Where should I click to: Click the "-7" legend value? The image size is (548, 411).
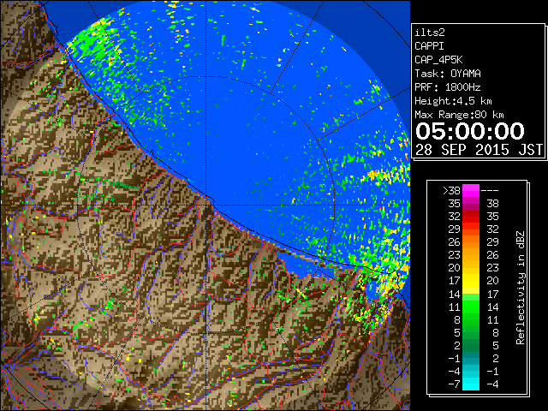[x=454, y=384]
